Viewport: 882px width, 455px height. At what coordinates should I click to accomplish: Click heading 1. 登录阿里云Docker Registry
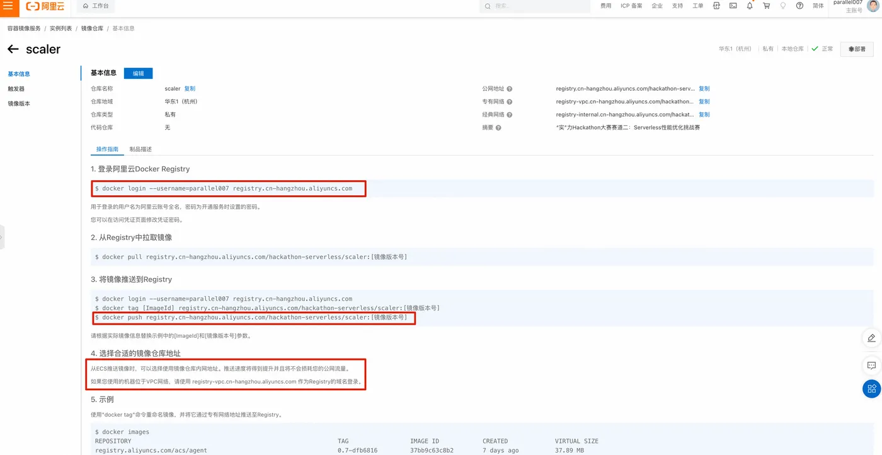pyautogui.click(x=140, y=169)
